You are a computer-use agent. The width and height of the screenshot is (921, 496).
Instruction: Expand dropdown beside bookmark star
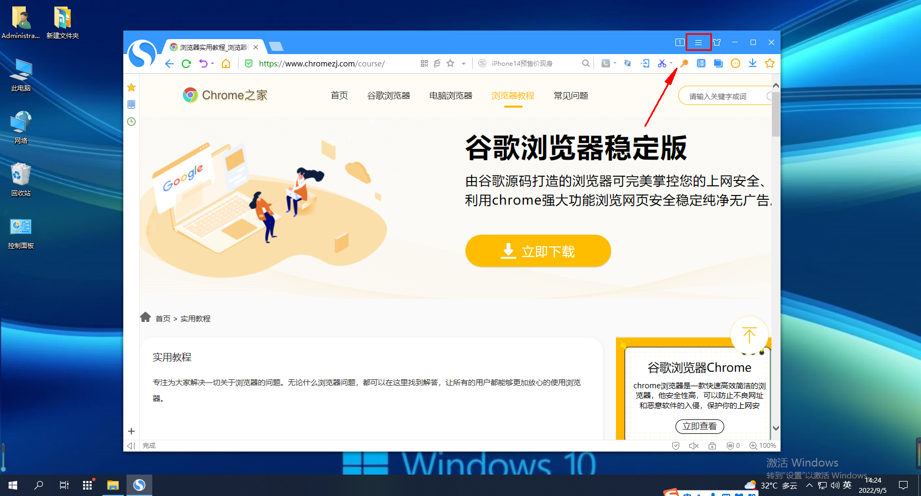click(464, 63)
